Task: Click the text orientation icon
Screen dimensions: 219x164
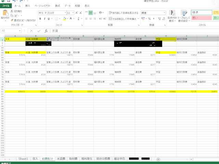Action: 101,13
